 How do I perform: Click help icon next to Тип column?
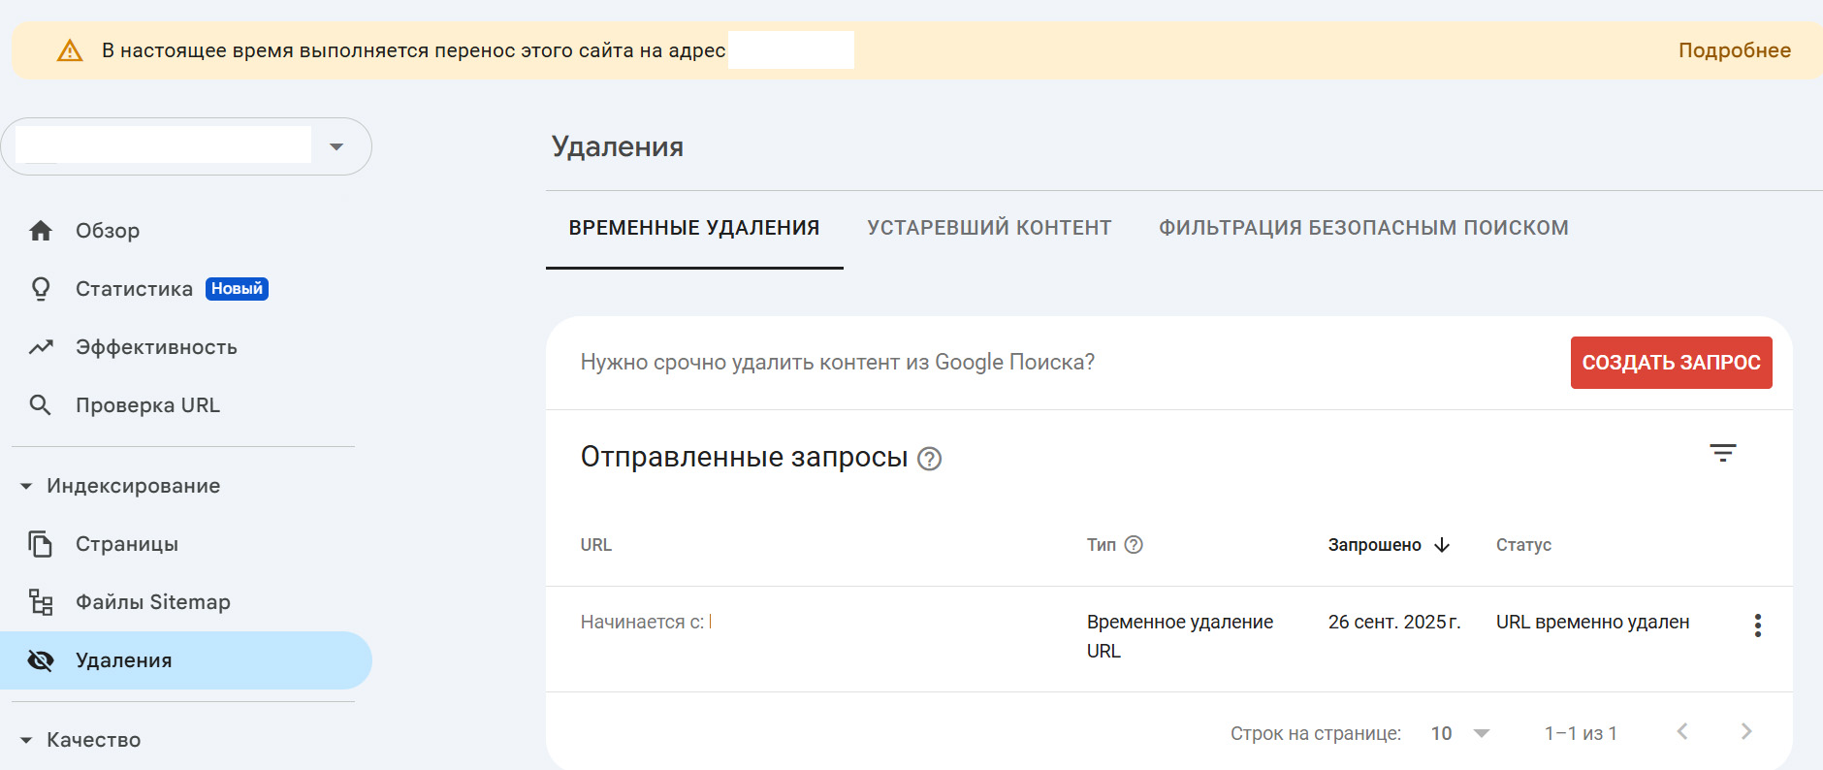[x=1134, y=545]
